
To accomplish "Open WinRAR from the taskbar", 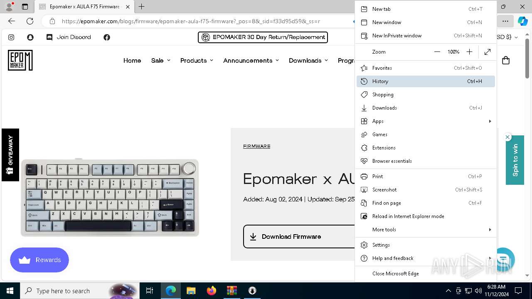I will pos(232,291).
